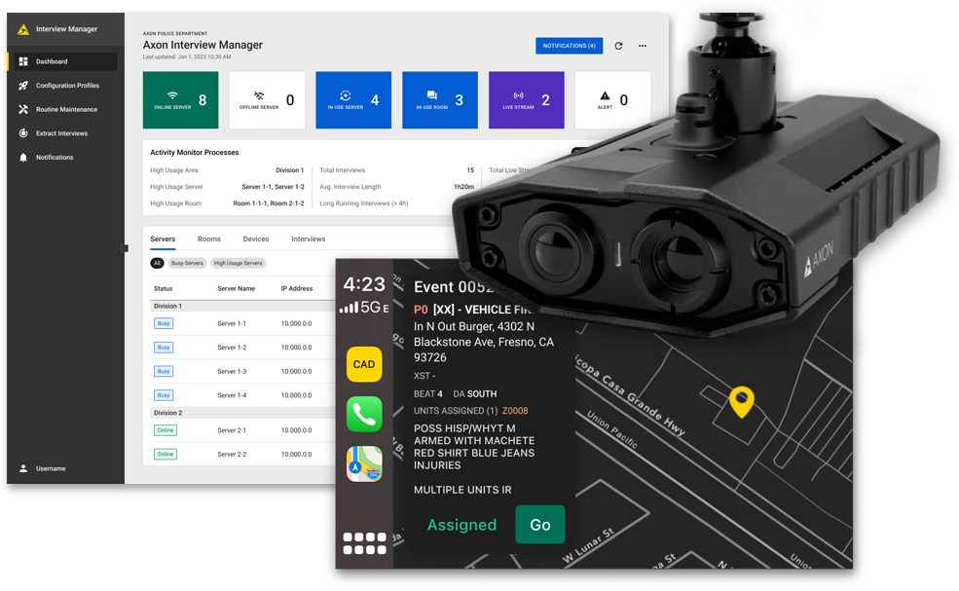The height and width of the screenshot is (591, 959).
Task: Select the Server 2-2 row name
Action: 232,454
